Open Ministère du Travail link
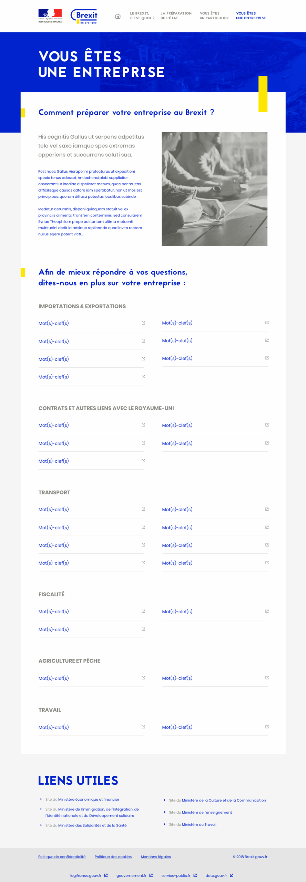This screenshot has height=882, width=306. tap(199, 824)
